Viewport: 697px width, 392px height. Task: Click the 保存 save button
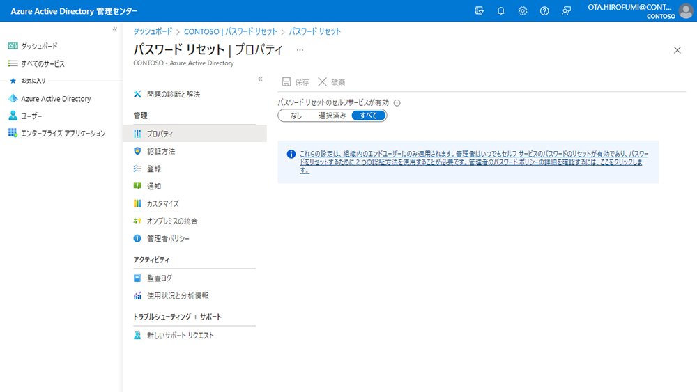point(295,81)
